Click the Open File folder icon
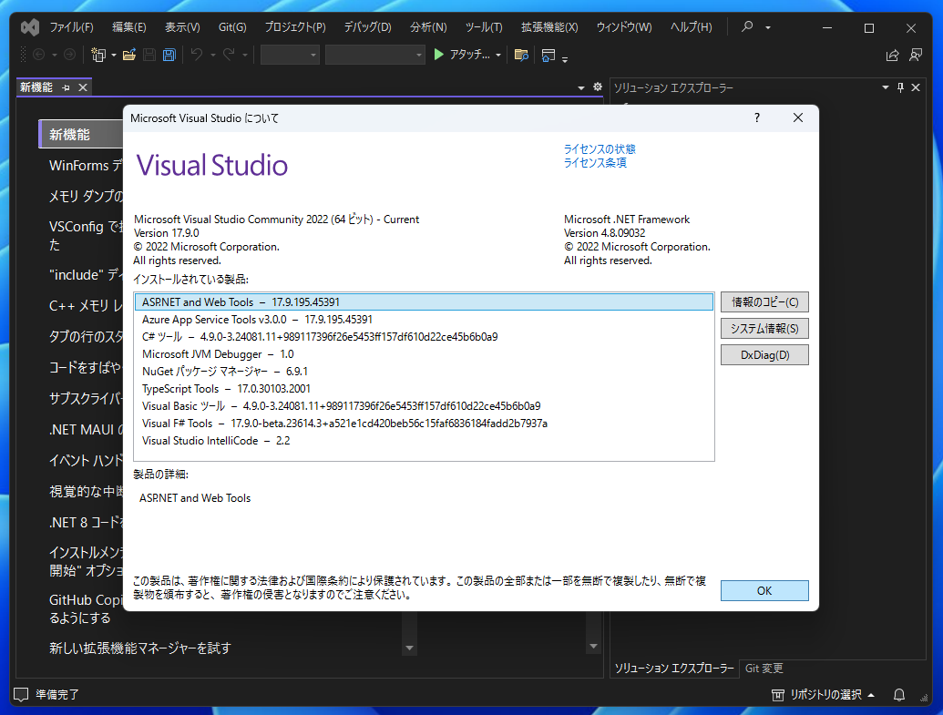The image size is (943, 715). 129,55
